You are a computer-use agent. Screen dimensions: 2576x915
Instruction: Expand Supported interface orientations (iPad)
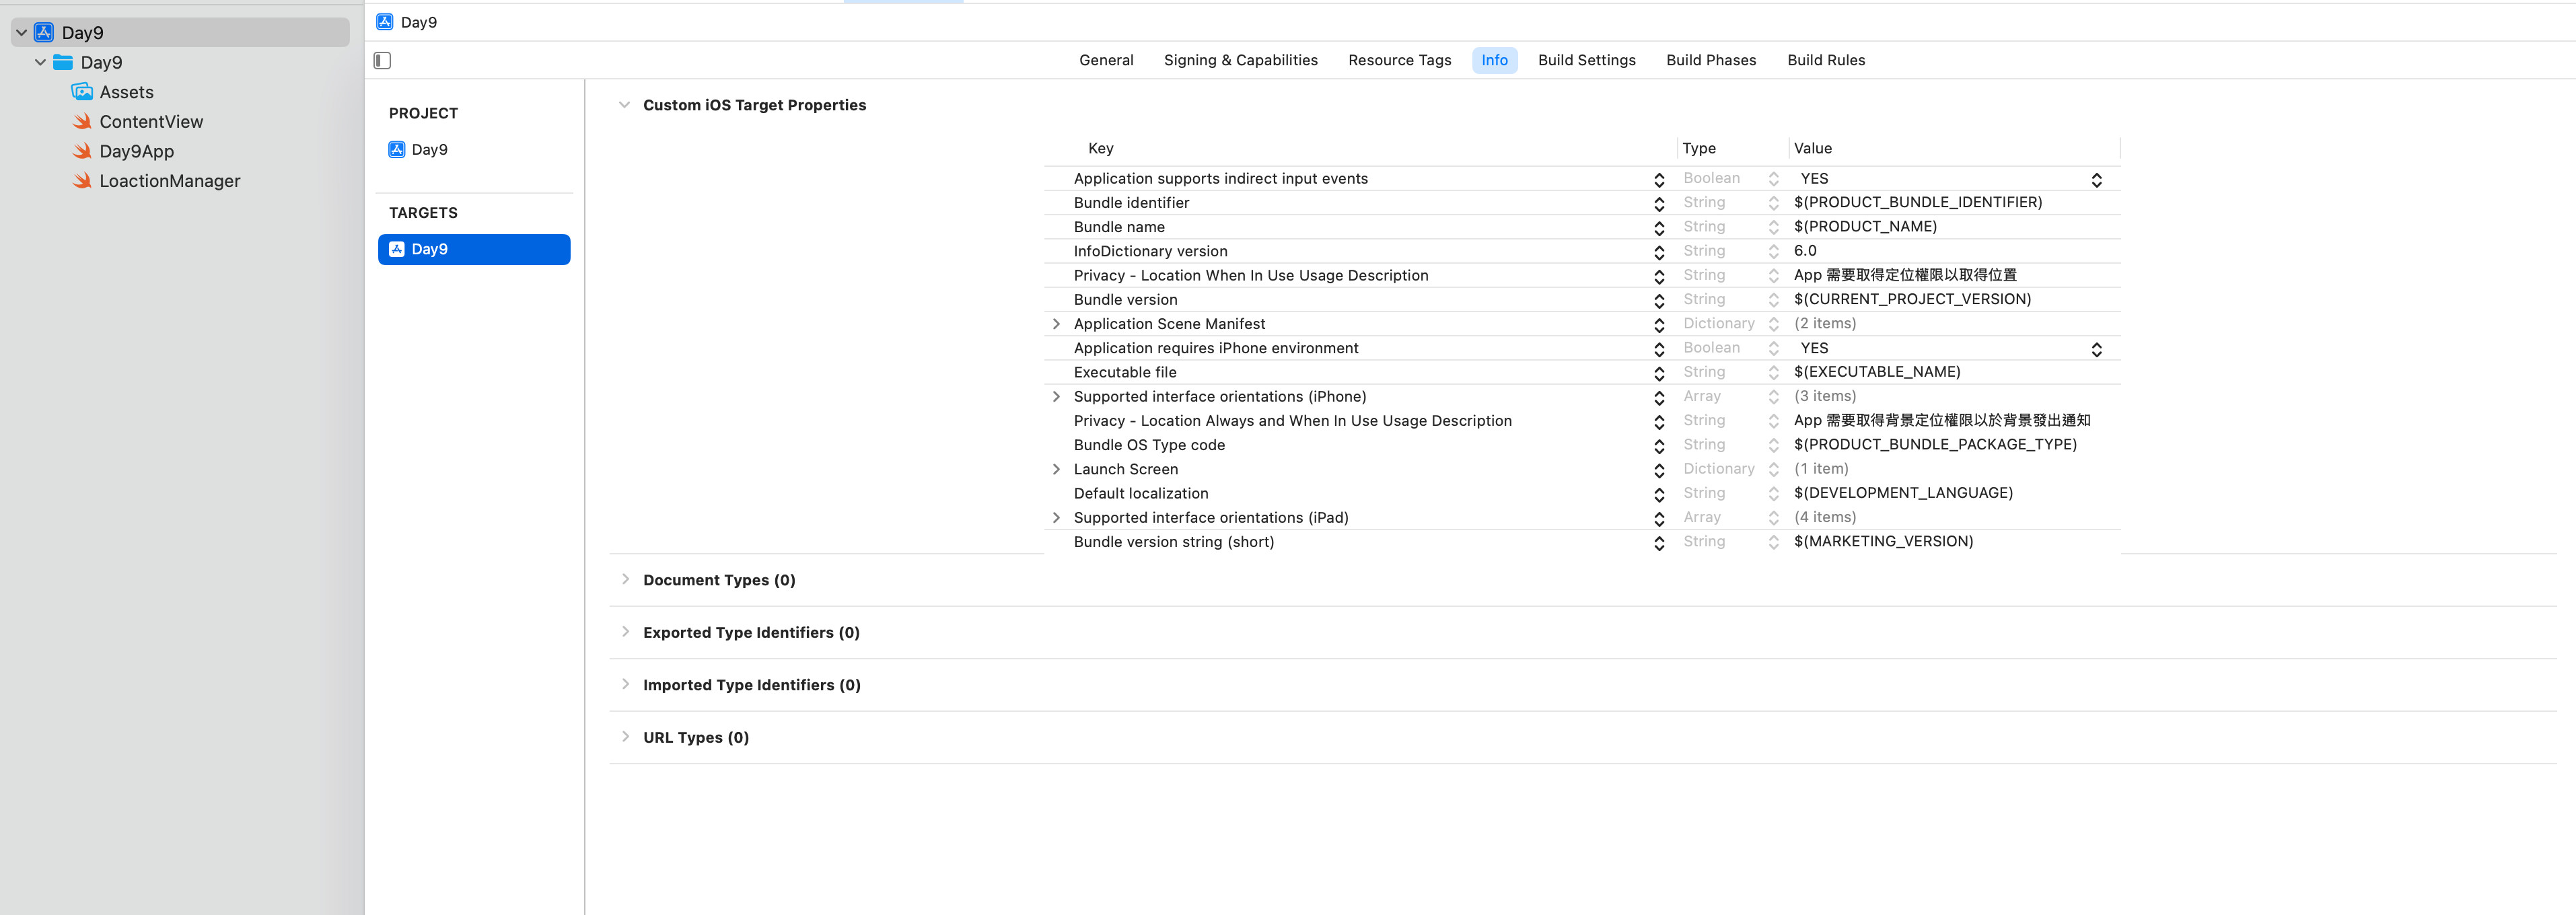pyautogui.click(x=1056, y=518)
